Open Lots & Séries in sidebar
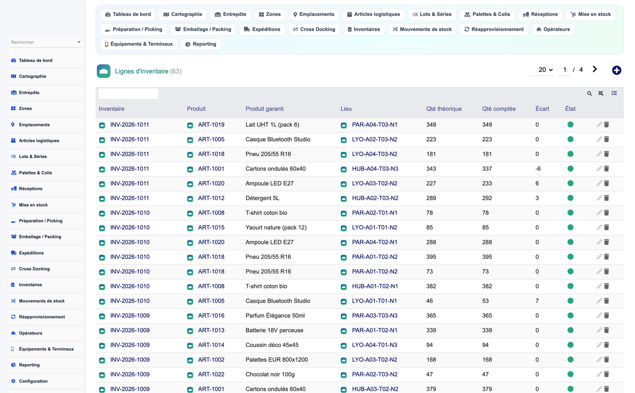Screen dimensions: 635x393 tap(33, 156)
